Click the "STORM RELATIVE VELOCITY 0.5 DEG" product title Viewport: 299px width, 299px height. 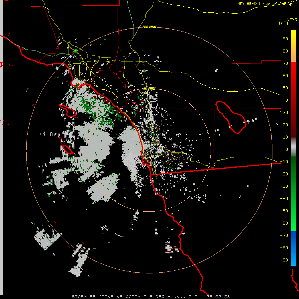(x=118, y=297)
